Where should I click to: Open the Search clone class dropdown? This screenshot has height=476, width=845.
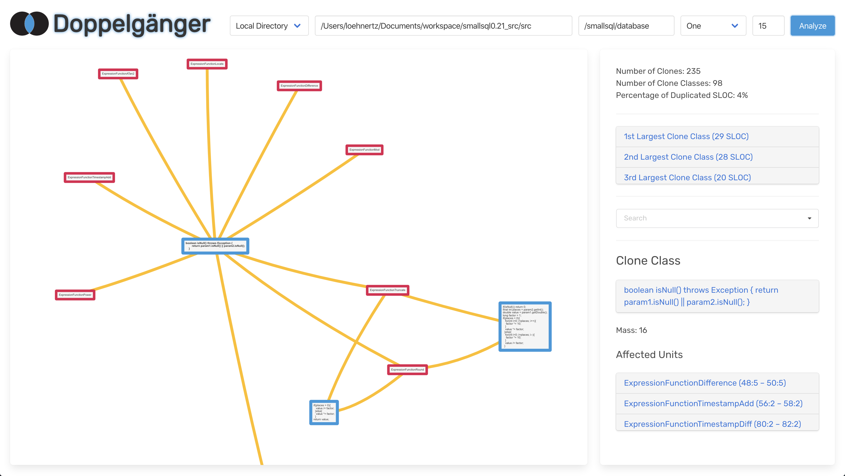pos(717,218)
